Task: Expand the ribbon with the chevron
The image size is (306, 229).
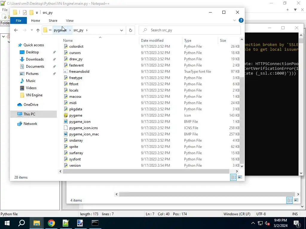Action: (235, 20)
